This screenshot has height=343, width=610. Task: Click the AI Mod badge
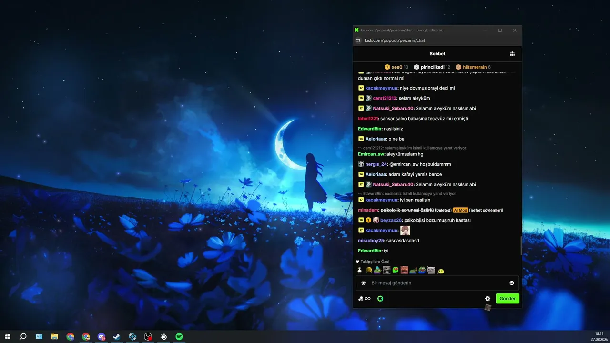(460, 210)
